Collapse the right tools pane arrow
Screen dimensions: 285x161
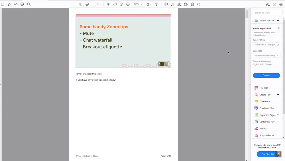tap(249, 85)
